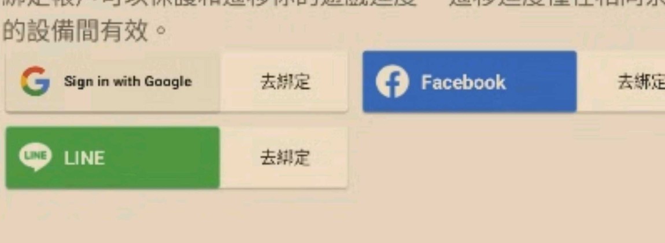Click the Google G logo icon

pyautogui.click(x=35, y=81)
